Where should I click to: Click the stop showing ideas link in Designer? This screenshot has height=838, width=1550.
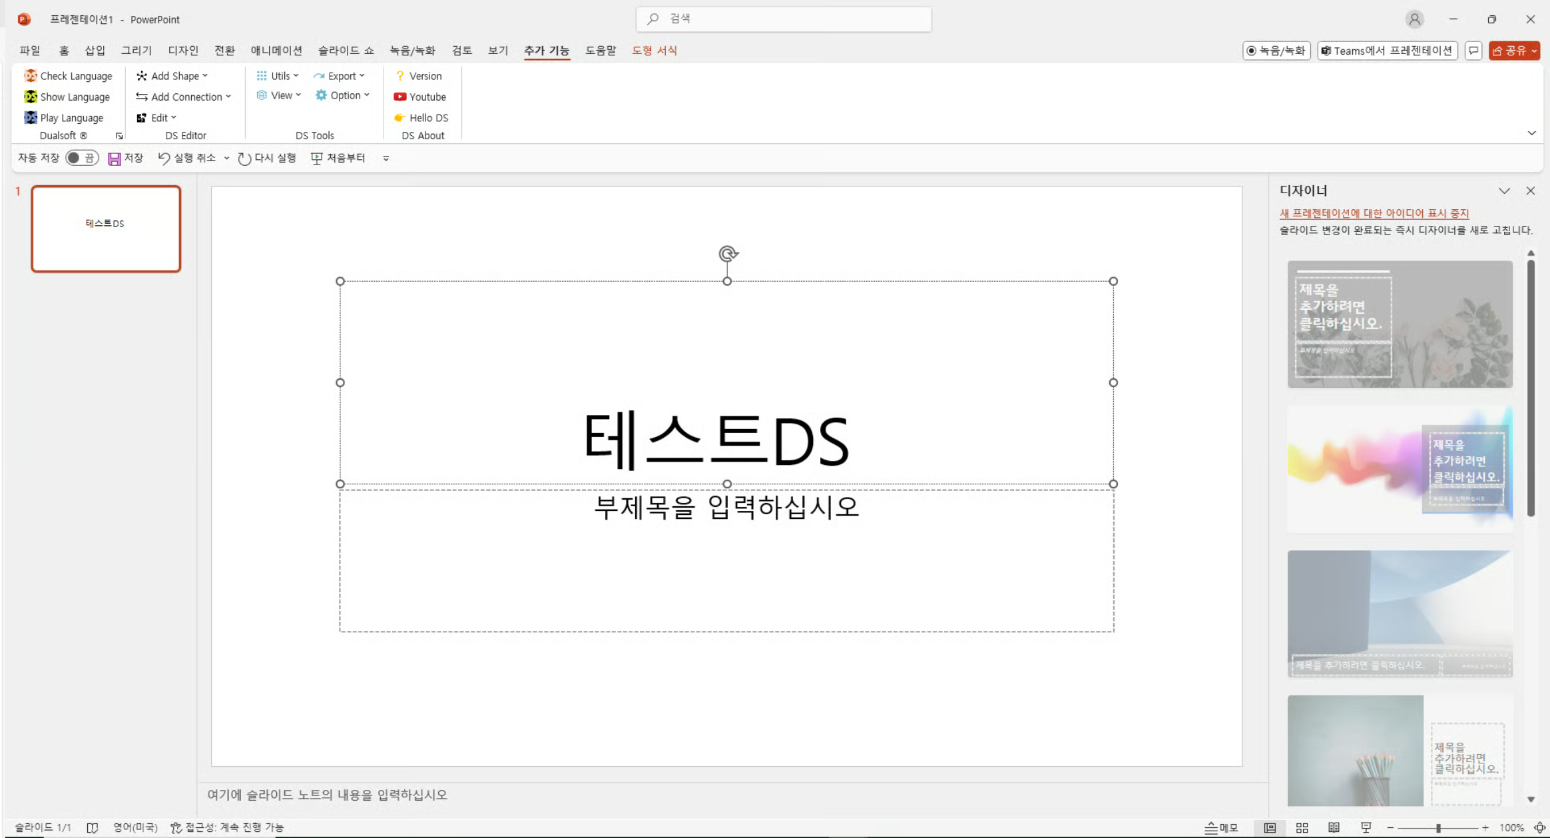[x=1374, y=213]
